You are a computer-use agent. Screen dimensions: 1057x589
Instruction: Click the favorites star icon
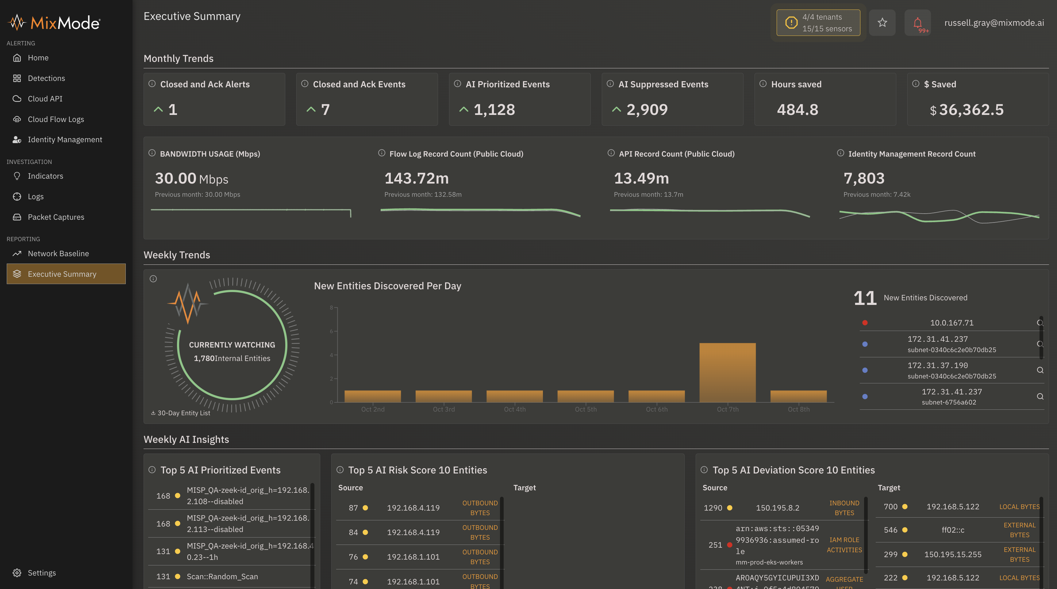(882, 23)
